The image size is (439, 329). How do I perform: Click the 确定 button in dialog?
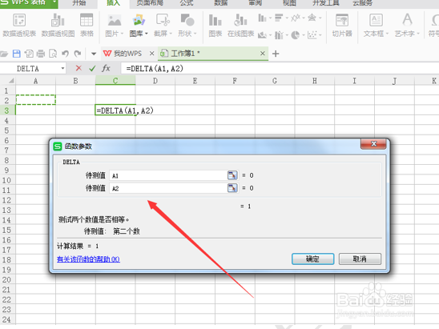click(x=312, y=259)
